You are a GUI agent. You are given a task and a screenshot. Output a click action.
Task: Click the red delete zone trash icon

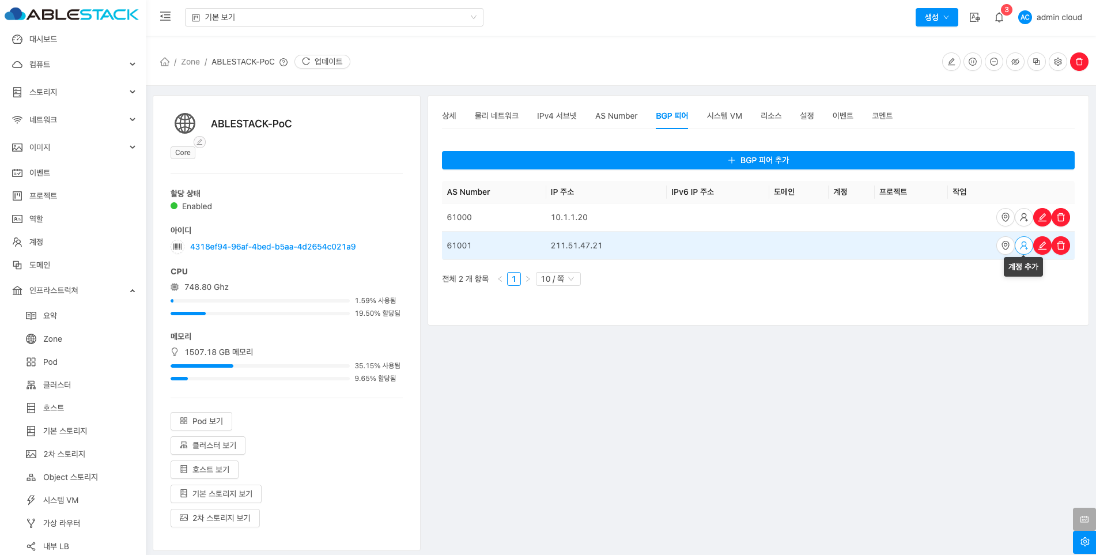tap(1079, 62)
